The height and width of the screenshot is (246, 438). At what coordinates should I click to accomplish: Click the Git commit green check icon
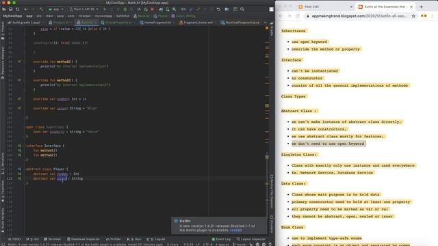[x=198, y=9]
